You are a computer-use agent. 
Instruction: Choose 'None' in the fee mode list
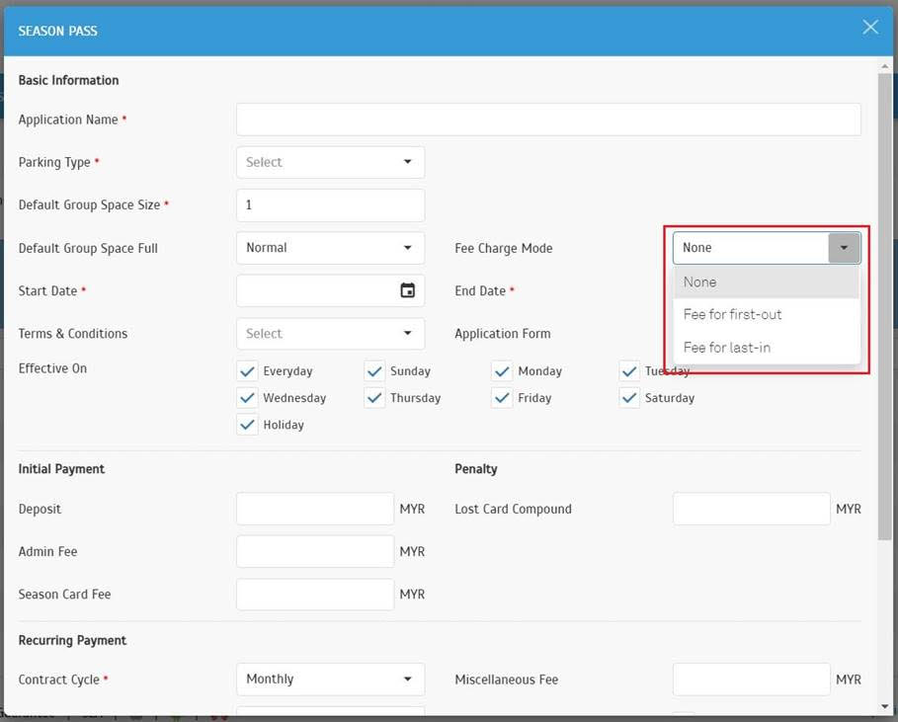point(699,281)
